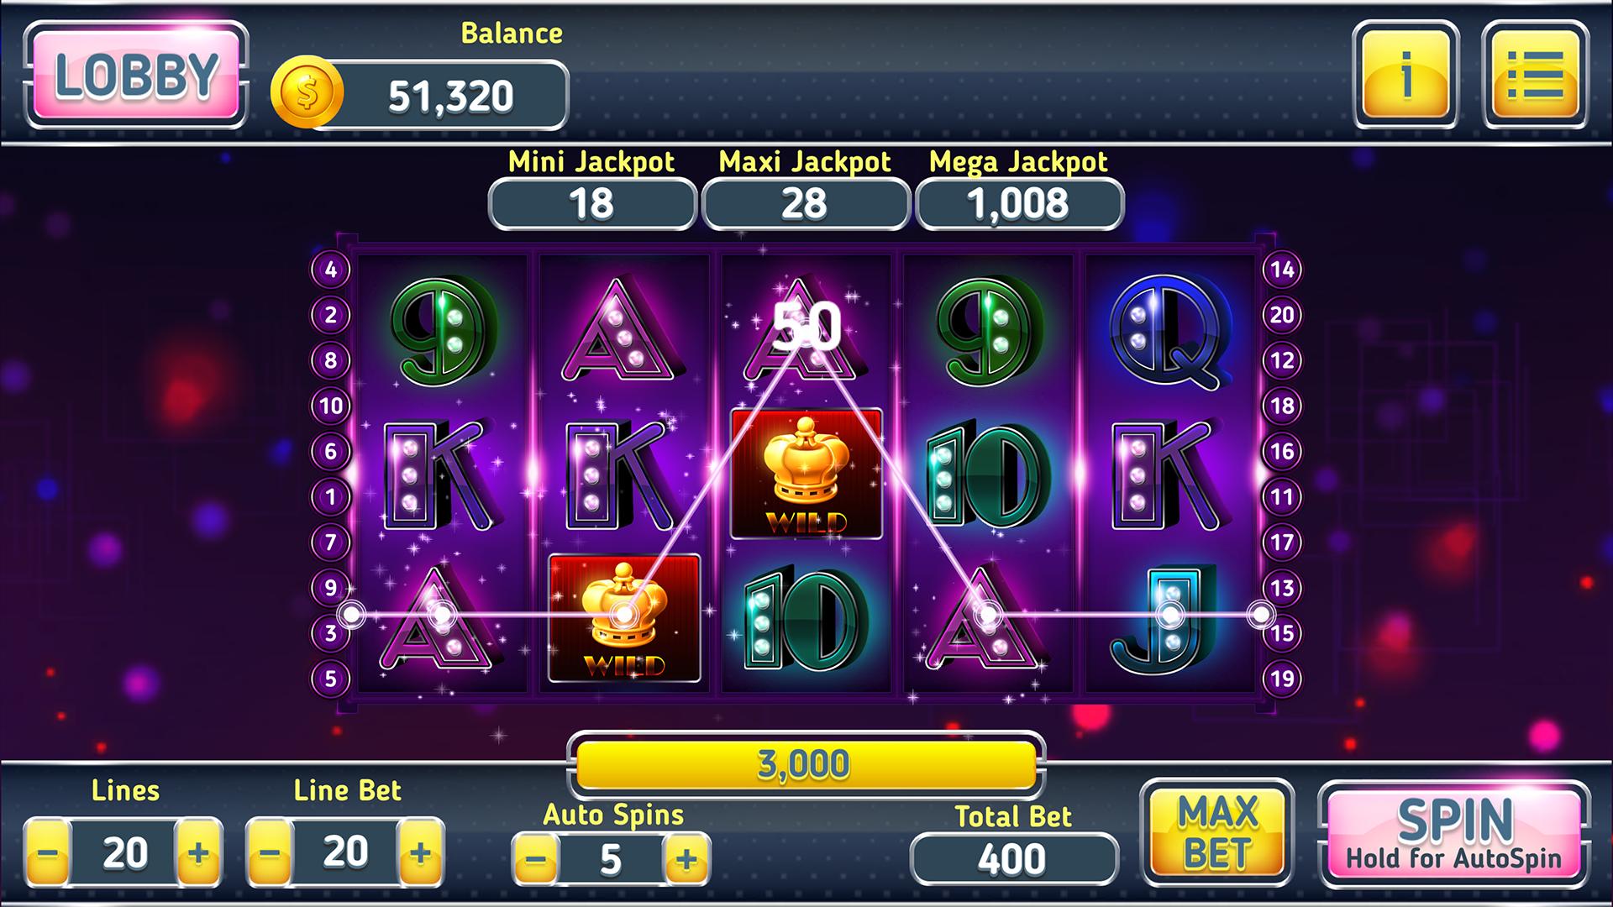This screenshot has height=907, width=1613.
Task: Decrease Auto Spins count
Action: pyautogui.click(x=536, y=859)
